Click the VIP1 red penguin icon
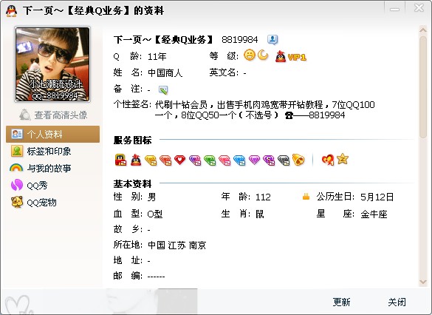The image size is (432, 315). [281, 56]
